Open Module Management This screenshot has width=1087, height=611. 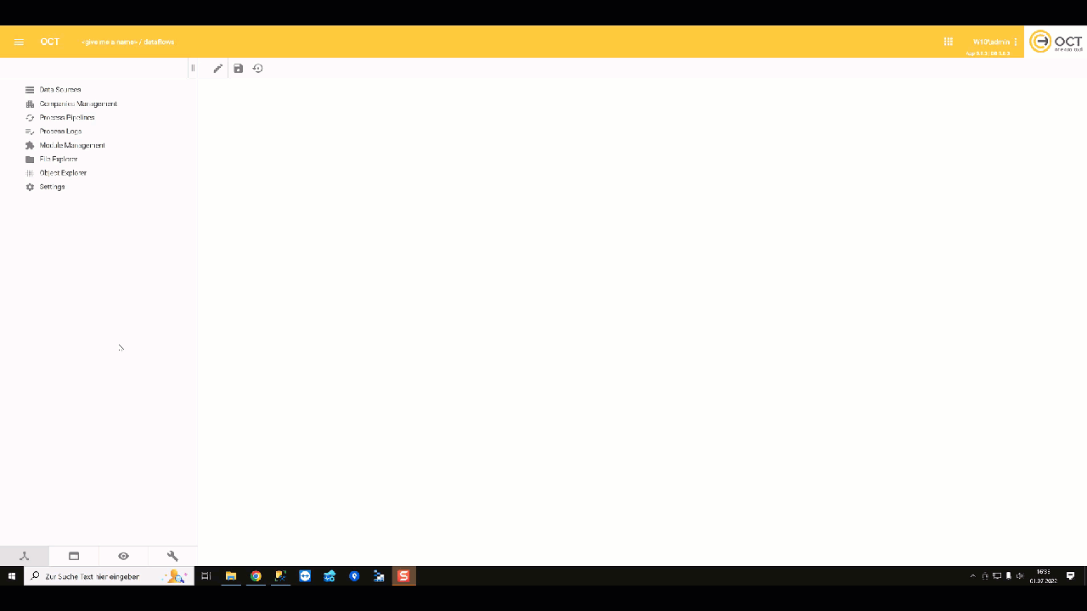click(x=72, y=145)
